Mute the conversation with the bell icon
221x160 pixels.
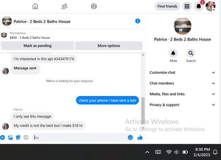[173, 53]
